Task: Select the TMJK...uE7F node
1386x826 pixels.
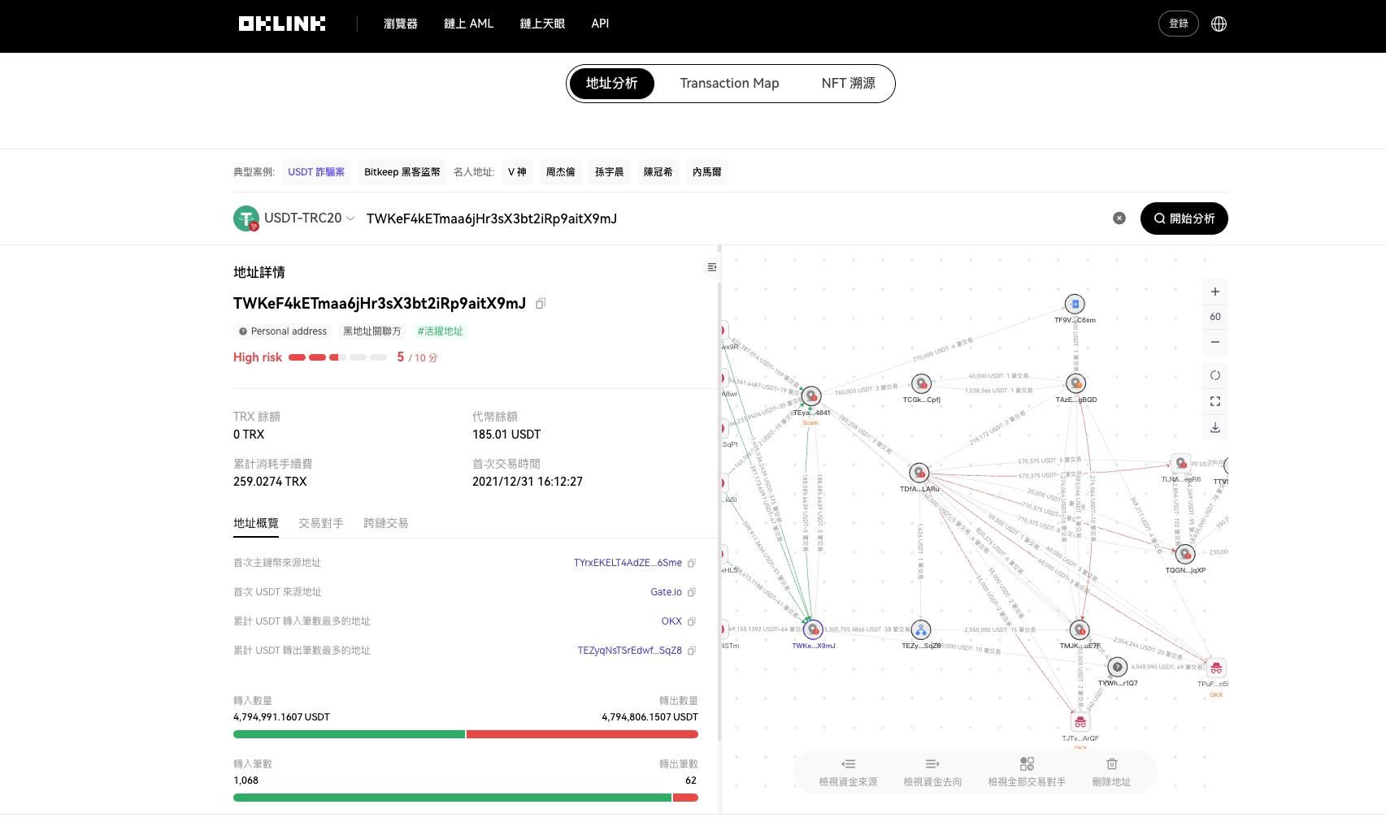Action: [x=1080, y=629]
